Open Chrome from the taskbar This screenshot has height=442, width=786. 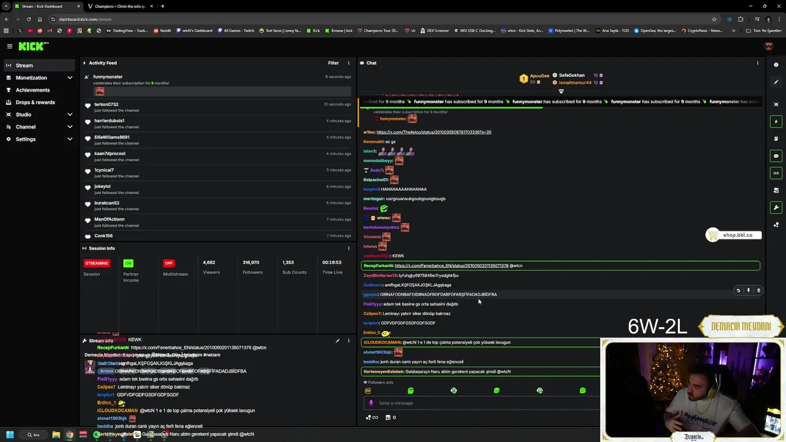69,435
